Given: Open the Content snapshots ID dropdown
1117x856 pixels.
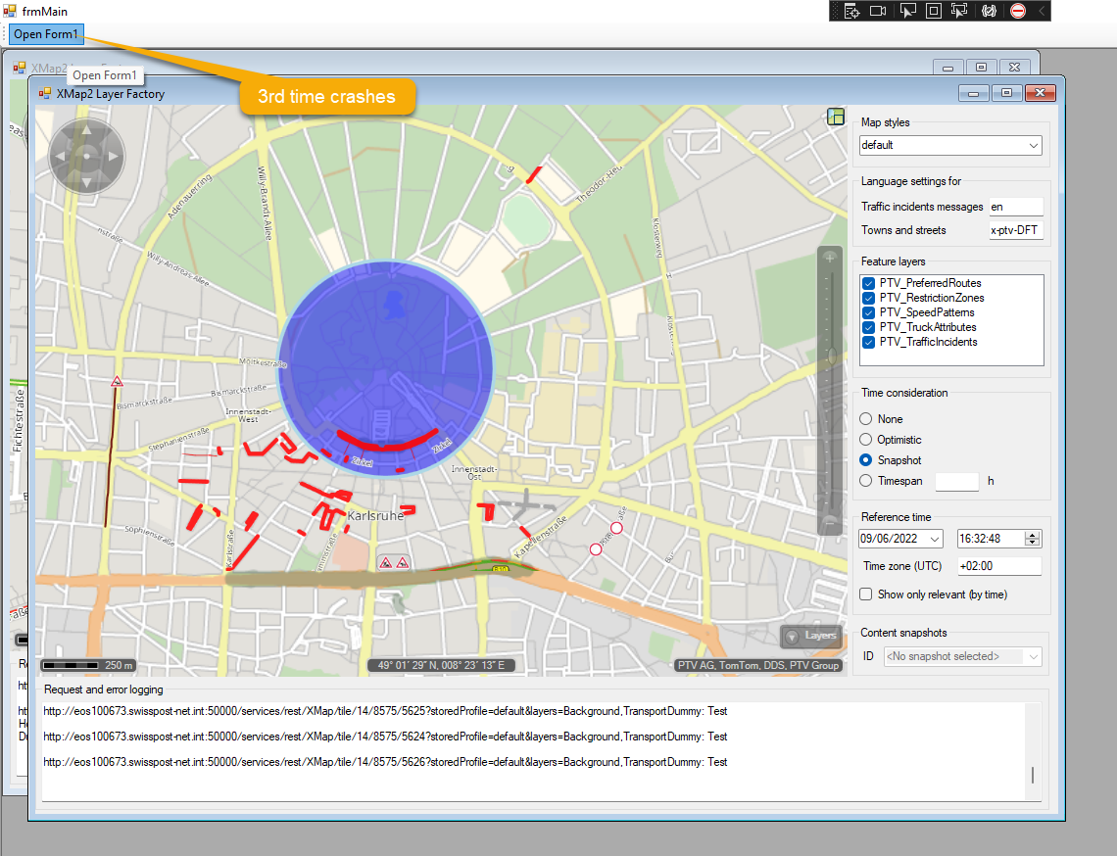Looking at the screenshot, I should click(962, 656).
